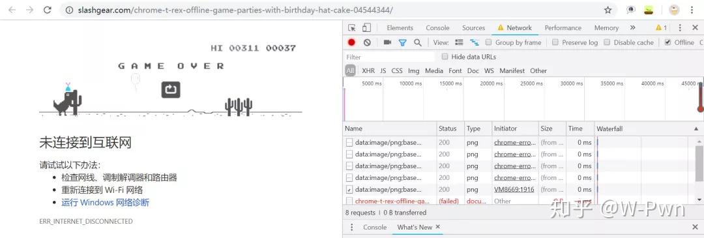
Task: Sort requests by Type column
Action: point(478,129)
